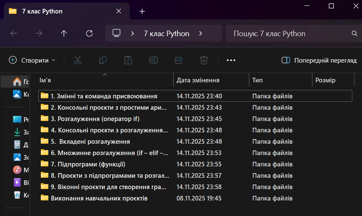
Task: Go forward with the right arrow
Action: [x=39, y=34]
